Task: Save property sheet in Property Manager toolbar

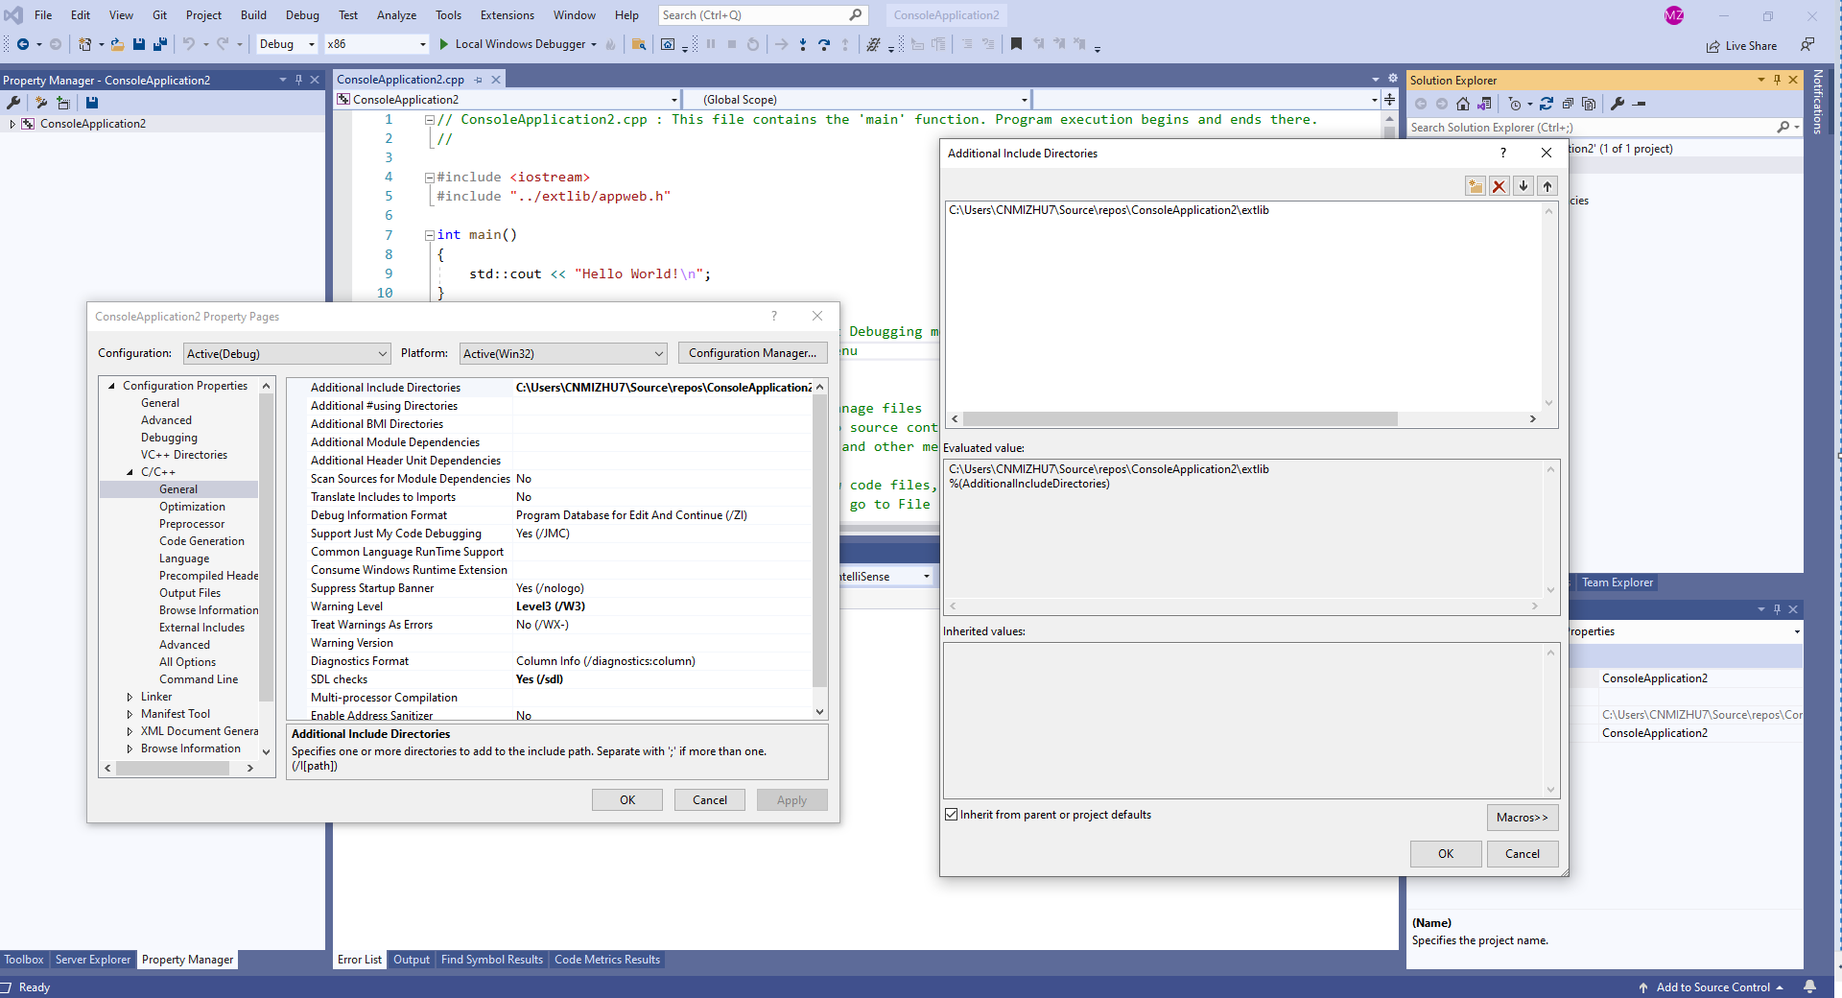Action: click(92, 103)
